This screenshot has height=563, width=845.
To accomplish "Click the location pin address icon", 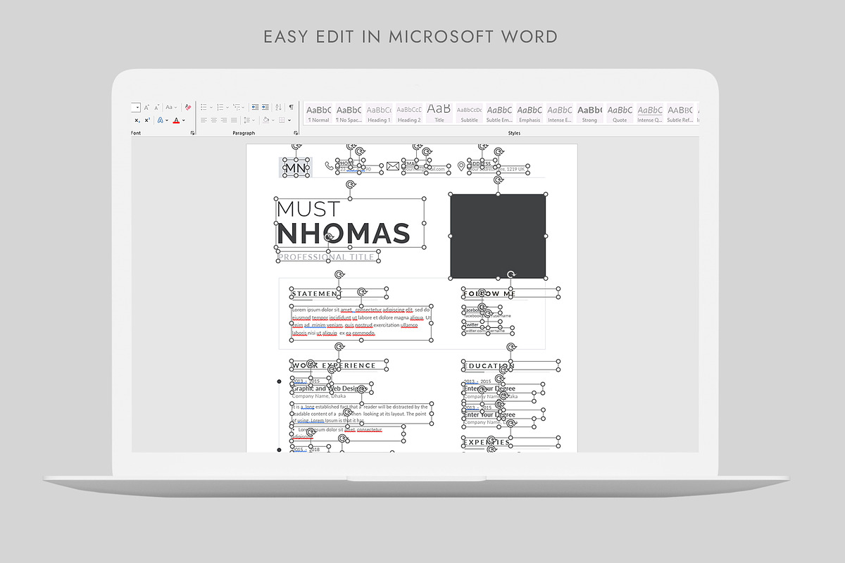I will tap(461, 167).
